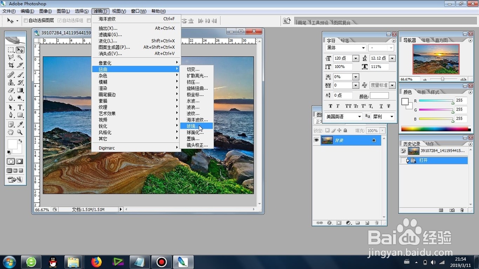
Task: Open Character panel flyout menu arrow
Action: coord(394,41)
